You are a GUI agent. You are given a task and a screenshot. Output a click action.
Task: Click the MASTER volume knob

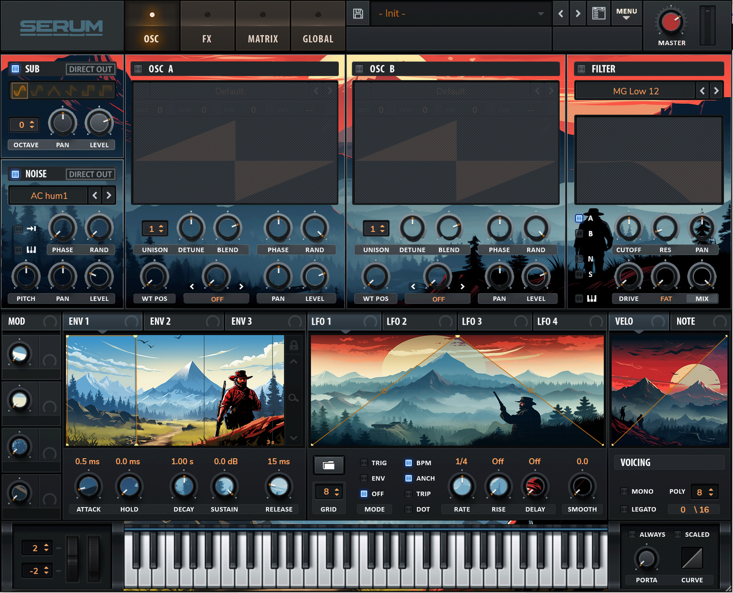[x=672, y=22]
